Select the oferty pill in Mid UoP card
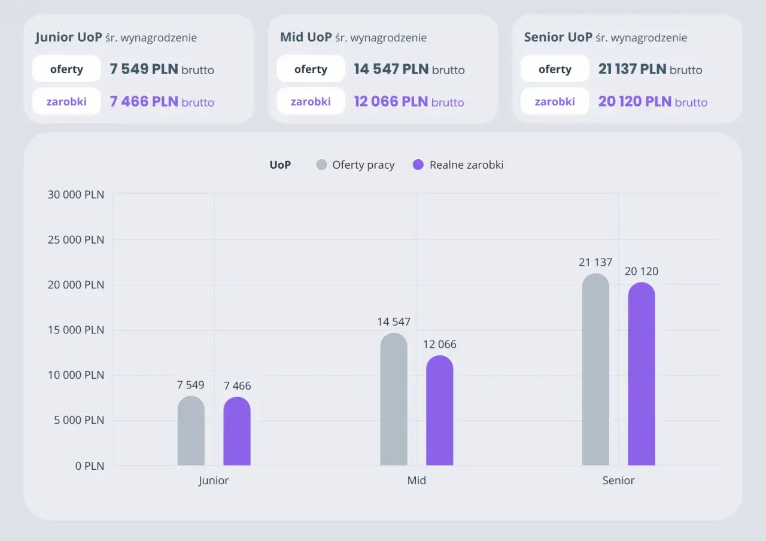766x541 pixels. point(311,69)
